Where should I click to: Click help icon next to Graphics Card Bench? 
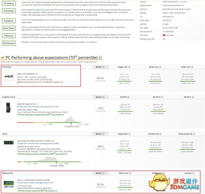(103, 97)
